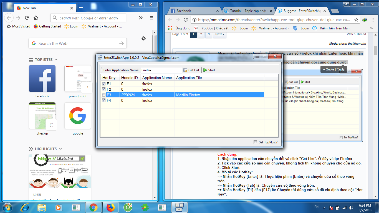Click the Firefox address bar
The width and height of the screenshot is (379, 213).
point(88,18)
